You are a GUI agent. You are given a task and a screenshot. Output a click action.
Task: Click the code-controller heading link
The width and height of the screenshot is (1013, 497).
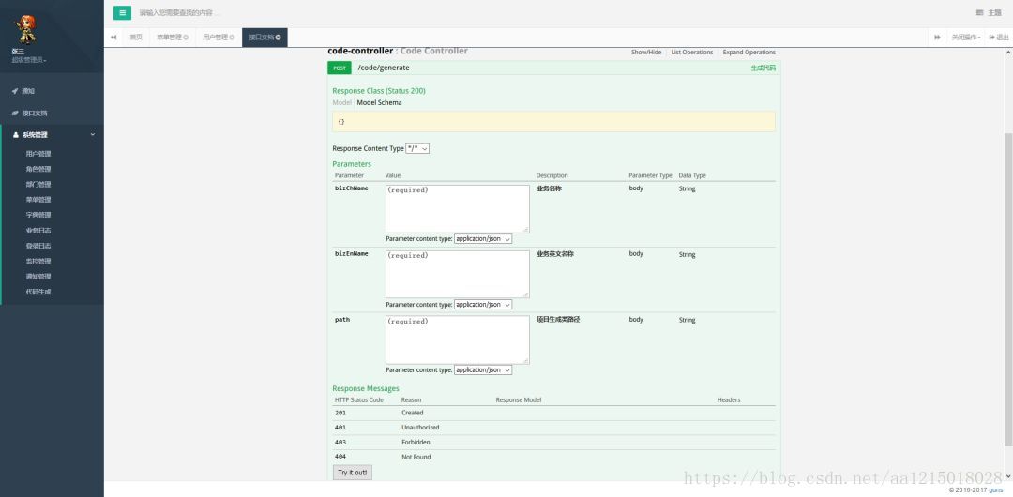[360, 51]
